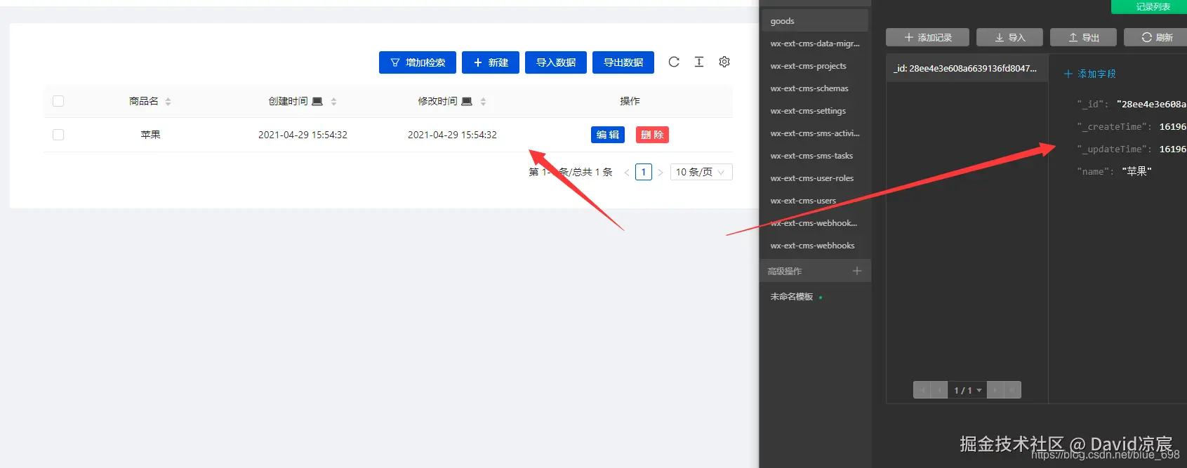Click the refresh icon in table toolbar

pos(674,62)
